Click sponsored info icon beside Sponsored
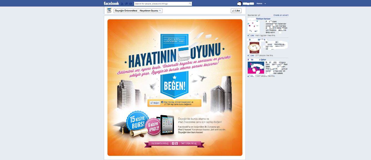 pyautogui.click(x=259, y=15)
